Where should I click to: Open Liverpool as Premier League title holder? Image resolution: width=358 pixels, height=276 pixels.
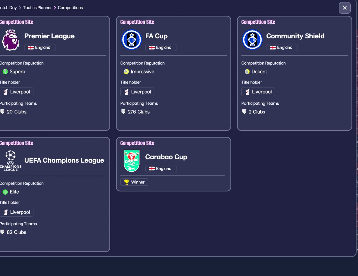[17, 92]
